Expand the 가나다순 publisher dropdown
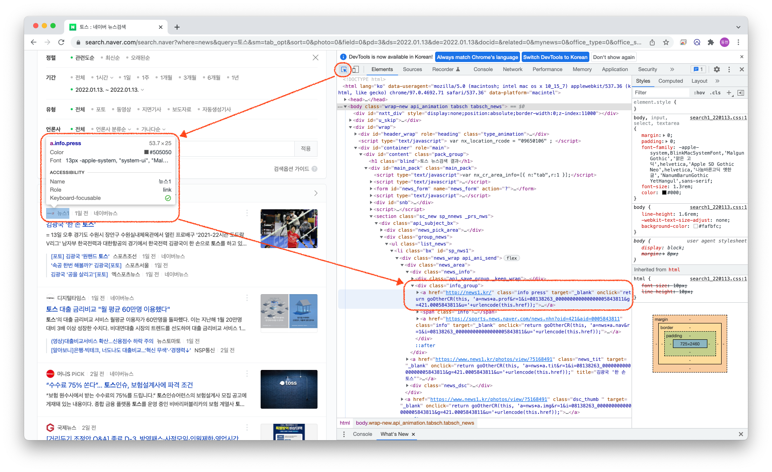This screenshot has width=772, height=472. tap(153, 129)
